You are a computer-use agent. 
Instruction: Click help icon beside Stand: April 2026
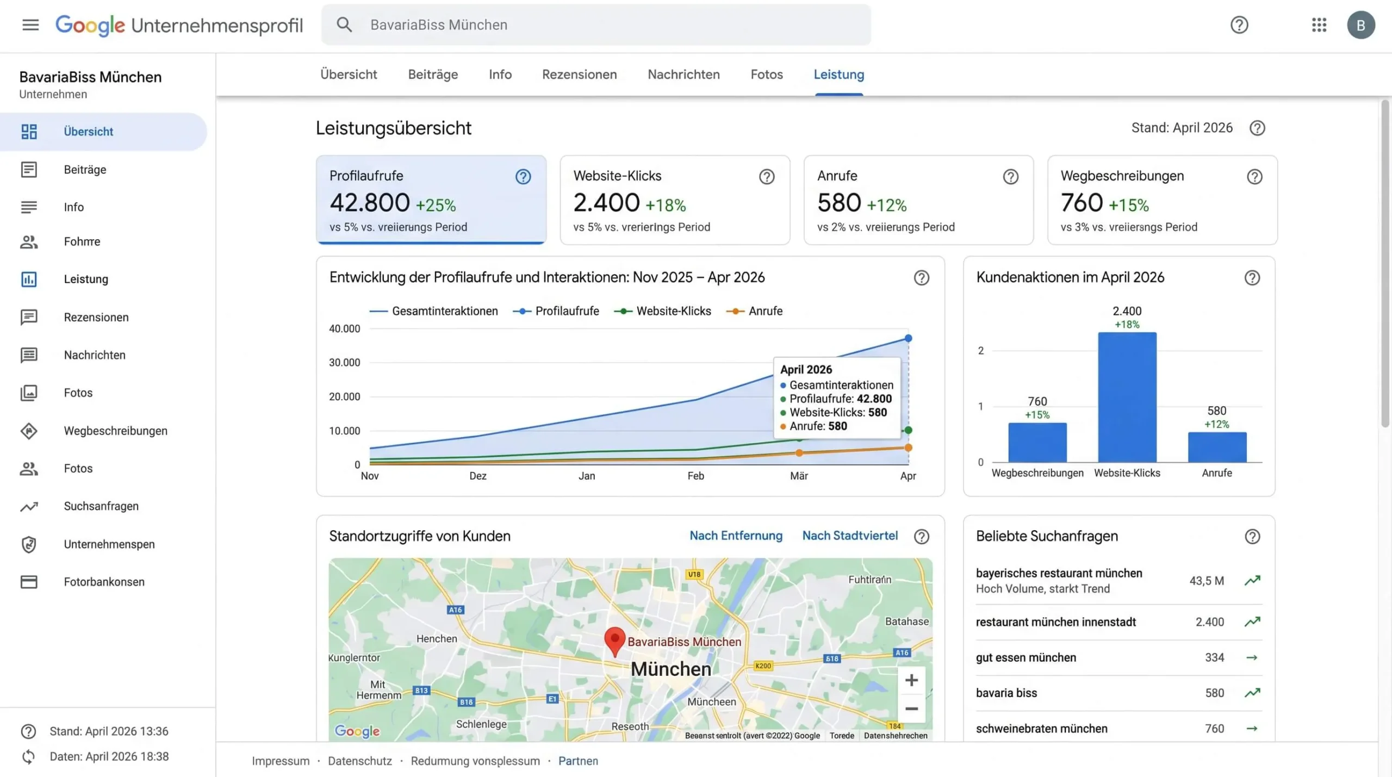point(1257,128)
